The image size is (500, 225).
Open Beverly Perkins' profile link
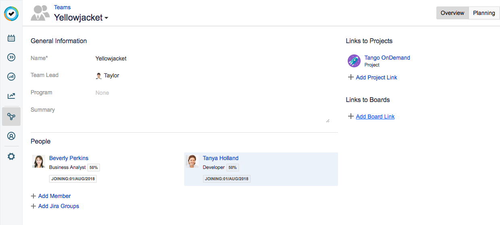(x=68, y=158)
